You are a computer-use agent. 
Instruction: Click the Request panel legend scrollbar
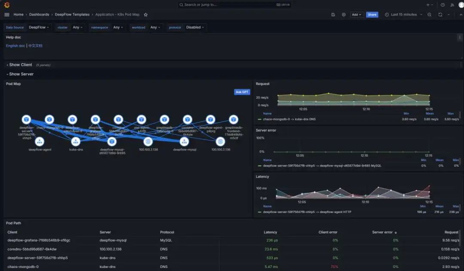(x=460, y=115)
